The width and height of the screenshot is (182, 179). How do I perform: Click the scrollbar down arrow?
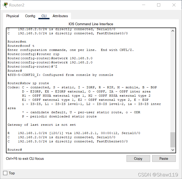pos(173,150)
